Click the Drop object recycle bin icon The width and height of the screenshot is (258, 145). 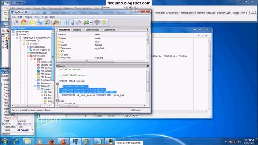(47, 23)
